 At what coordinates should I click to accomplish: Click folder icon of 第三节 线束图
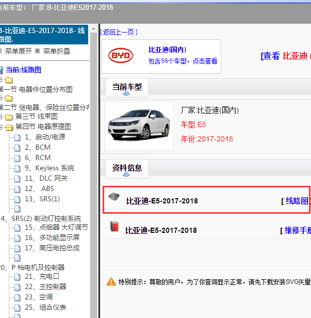coord(9,117)
